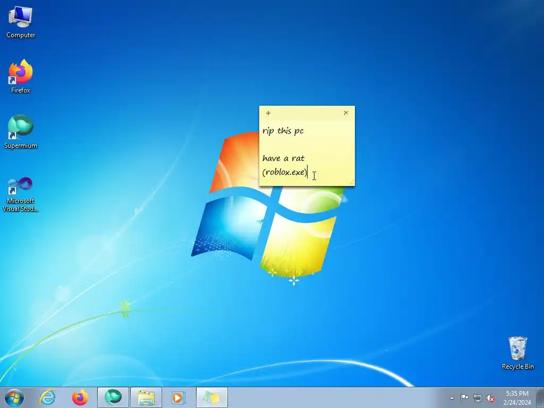The width and height of the screenshot is (544, 408).
Task: Open the clock showing 5:35 PM
Action: [517, 398]
